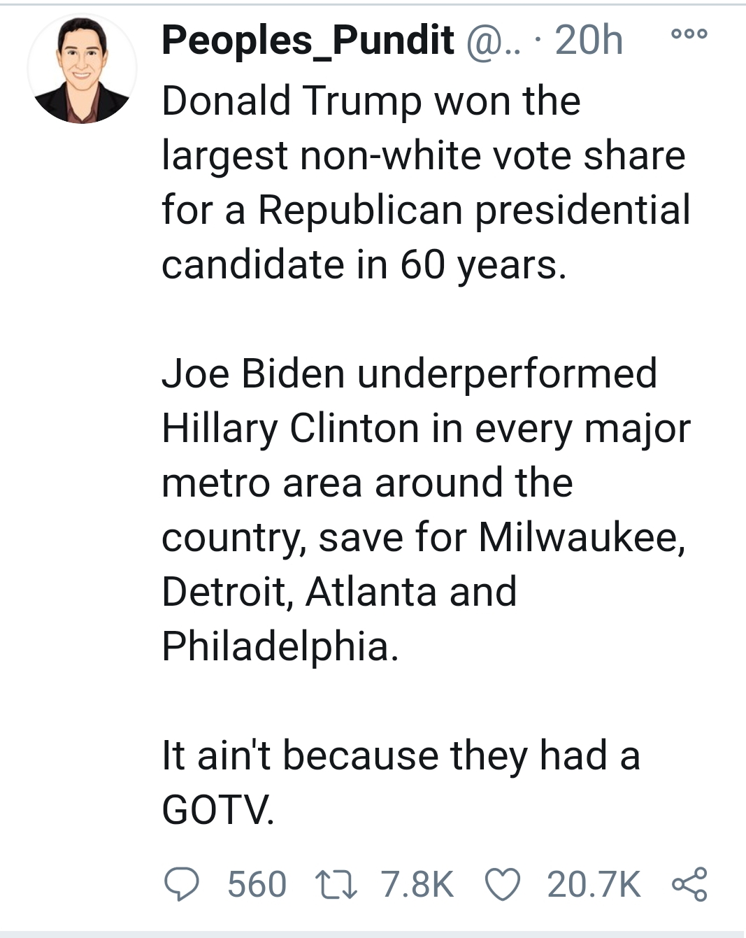This screenshot has height=938, width=746.
Task: View the Peoples_Pundit profile avatar
Action: 83,69
